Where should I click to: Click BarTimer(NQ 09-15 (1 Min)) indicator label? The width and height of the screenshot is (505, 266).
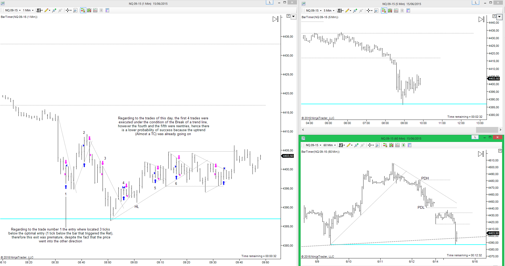click(x=19, y=17)
